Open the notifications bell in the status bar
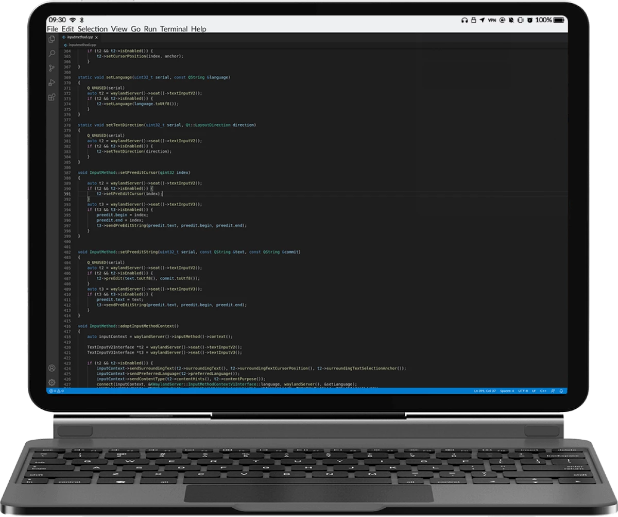618x517 pixels. tap(561, 391)
